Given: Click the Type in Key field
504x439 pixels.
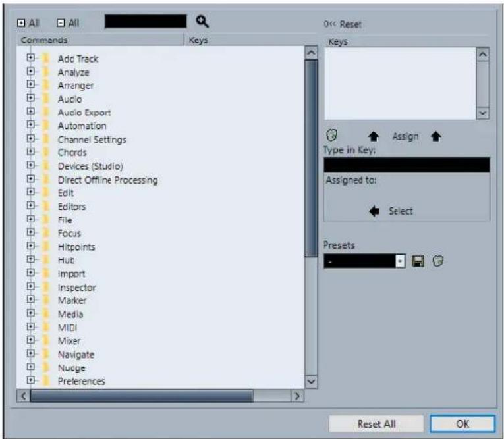Looking at the screenshot, I should point(406,165).
